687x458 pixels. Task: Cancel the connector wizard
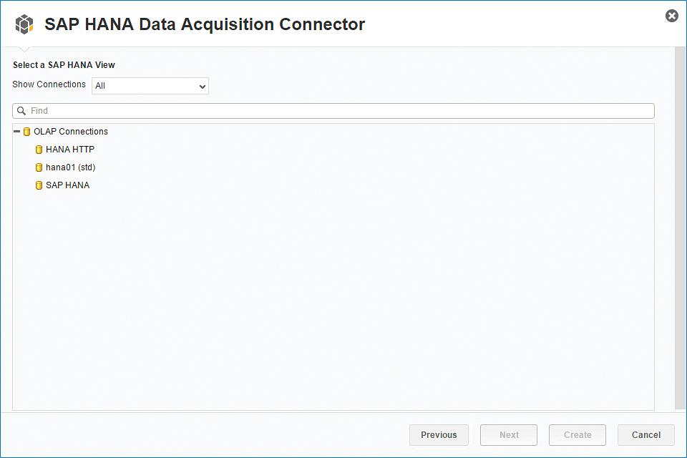(645, 435)
